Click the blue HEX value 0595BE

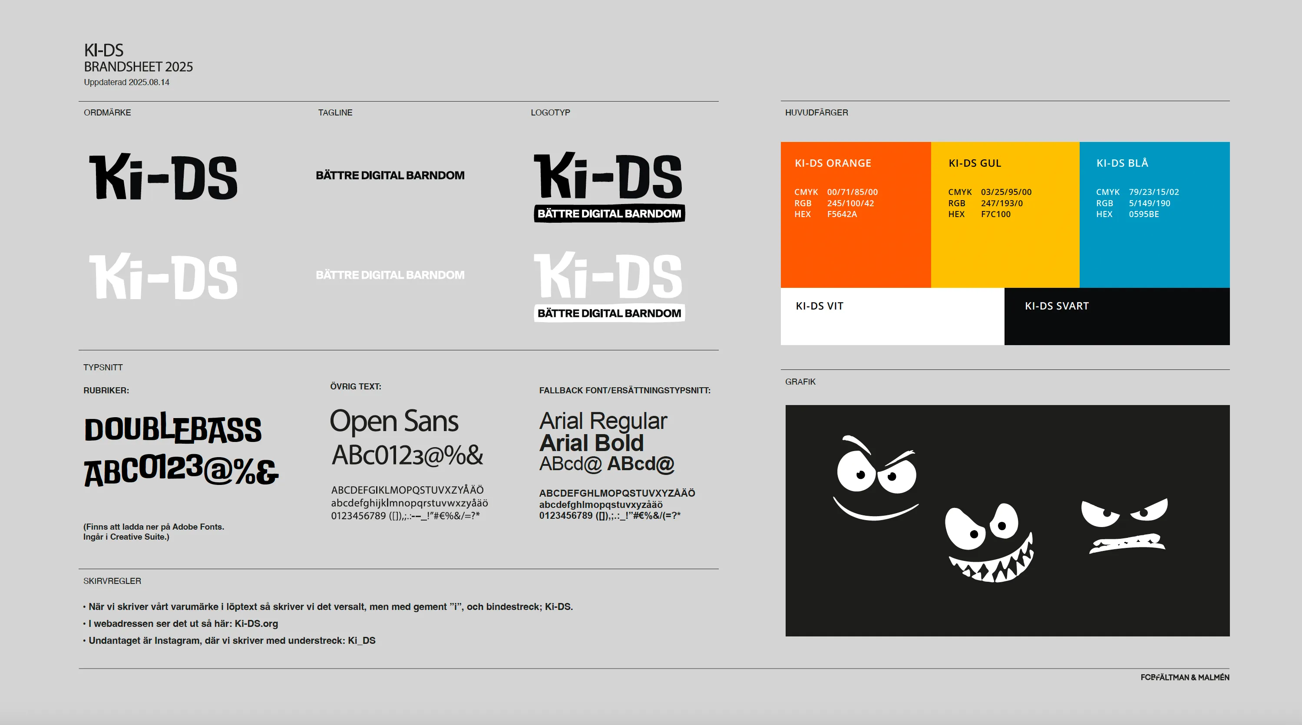[x=1144, y=214]
